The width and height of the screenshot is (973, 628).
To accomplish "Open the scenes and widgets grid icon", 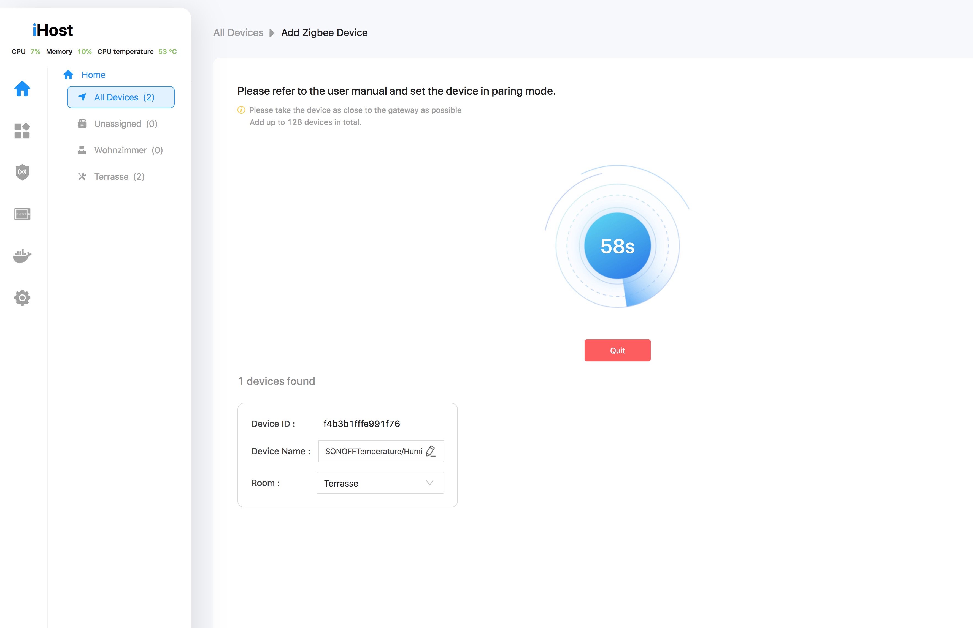I will pyautogui.click(x=22, y=131).
